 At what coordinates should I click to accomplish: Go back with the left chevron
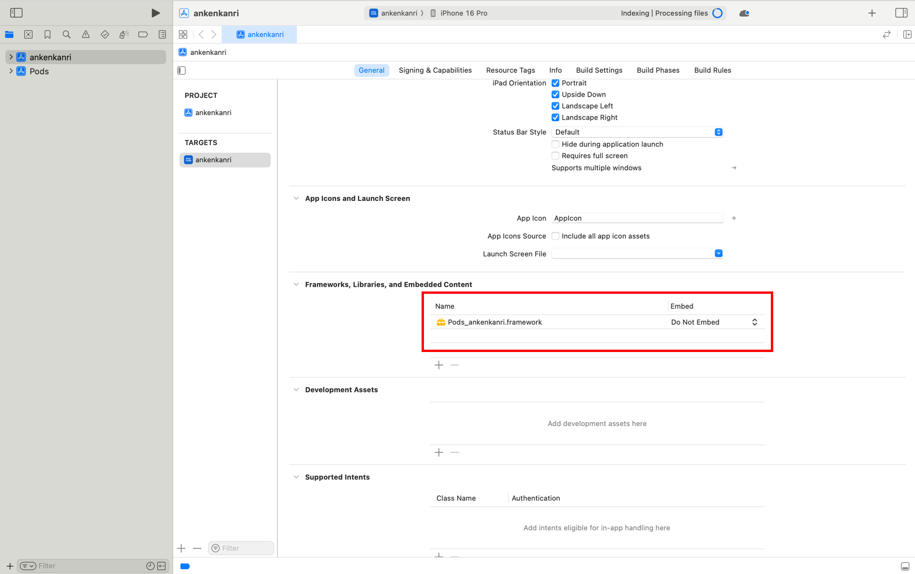pos(201,34)
